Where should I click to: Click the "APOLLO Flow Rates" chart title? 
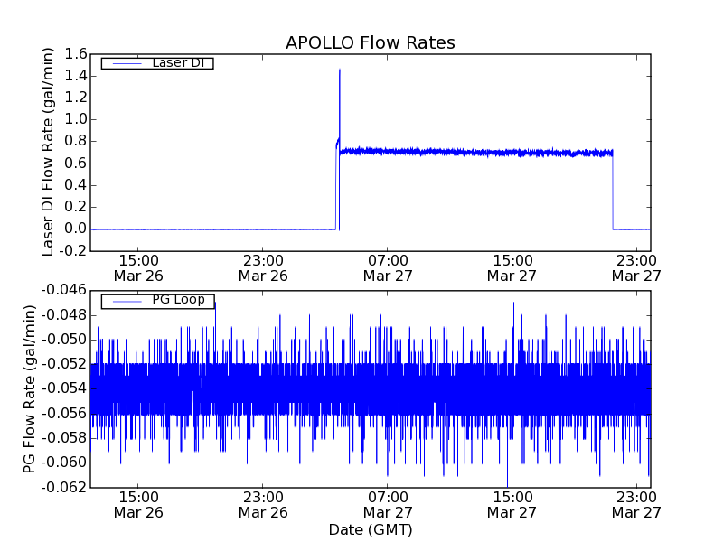[371, 42]
